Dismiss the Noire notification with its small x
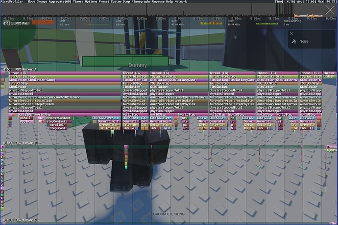Image resolution: width=338 pixels, height=225 pixels. [291, 34]
